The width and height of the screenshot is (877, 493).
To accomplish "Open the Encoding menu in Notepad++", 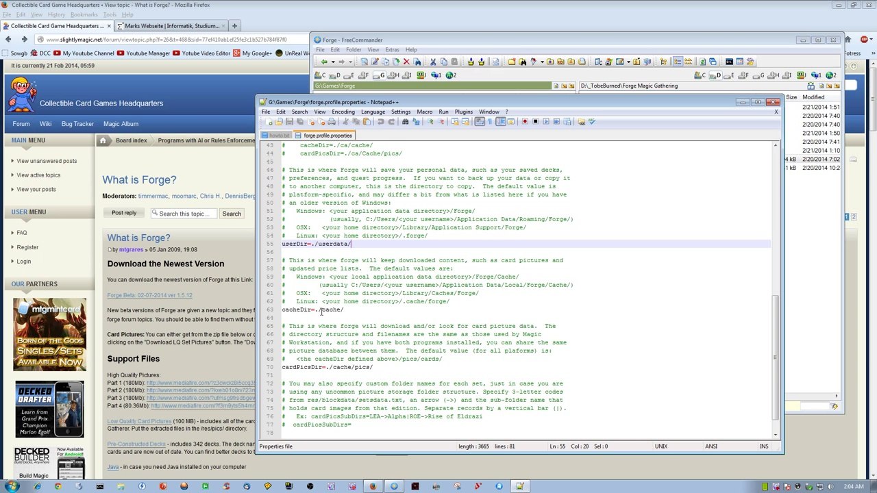I will point(343,112).
